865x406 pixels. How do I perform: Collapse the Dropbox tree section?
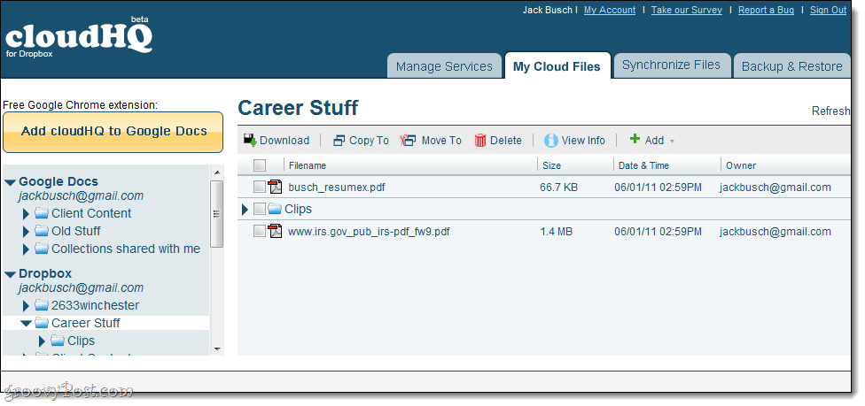11,274
